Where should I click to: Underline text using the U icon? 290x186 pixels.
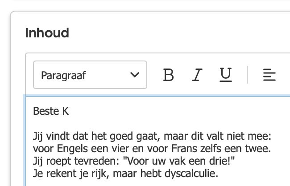(225, 75)
